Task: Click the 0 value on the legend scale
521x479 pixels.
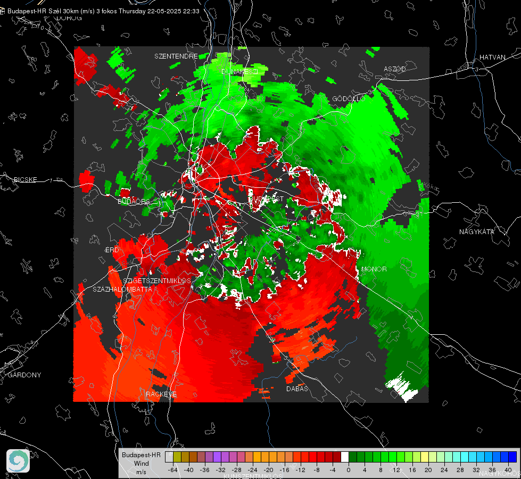Action: pyautogui.click(x=348, y=470)
